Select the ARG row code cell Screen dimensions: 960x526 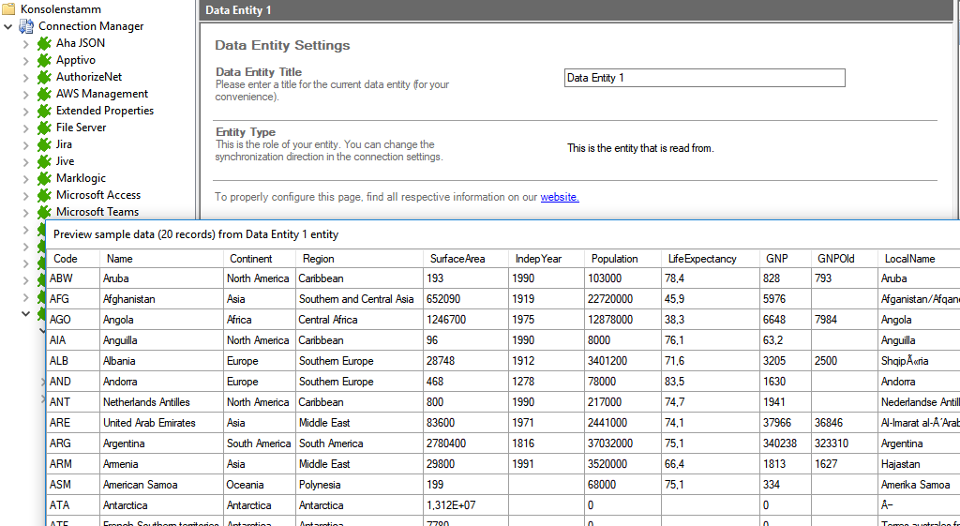[x=60, y=443]
